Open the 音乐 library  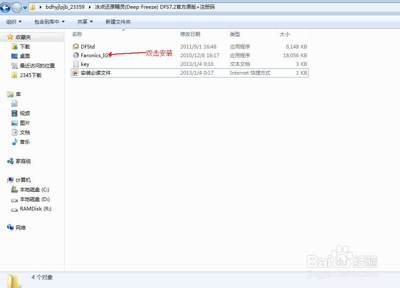(25, 142)
